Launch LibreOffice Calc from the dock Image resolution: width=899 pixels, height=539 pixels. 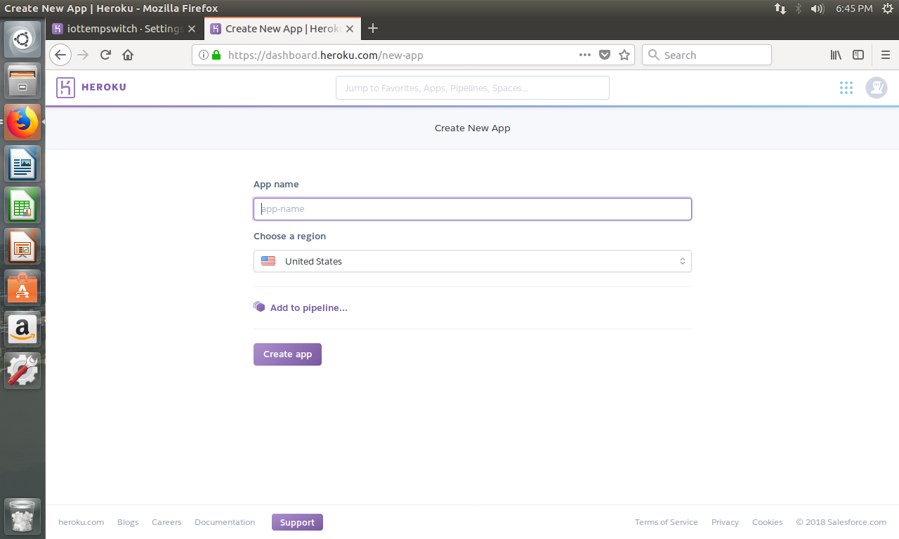point(22,205)
